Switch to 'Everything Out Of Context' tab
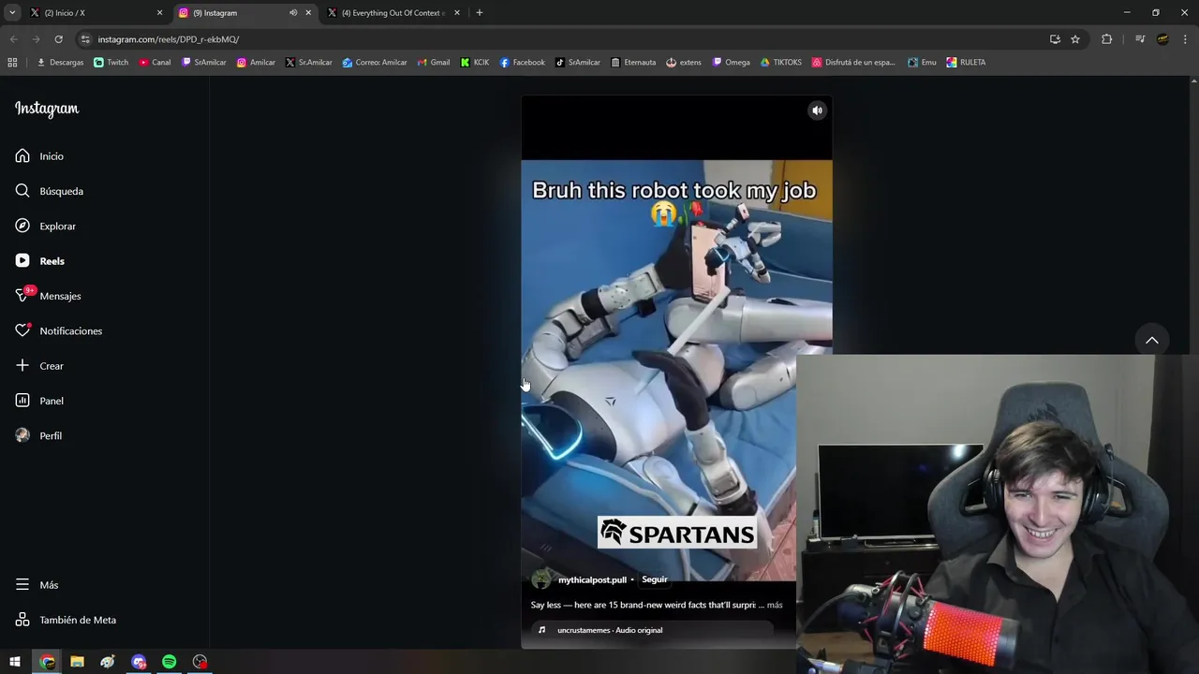Image resolution: width=1199 pixels, height=674 pixels. coord(392,13)
